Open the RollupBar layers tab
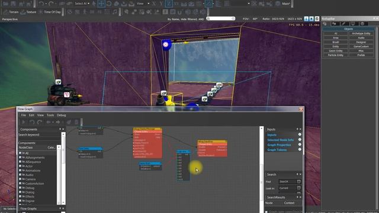This screenshot has width=379, height=213. [362, 24]
